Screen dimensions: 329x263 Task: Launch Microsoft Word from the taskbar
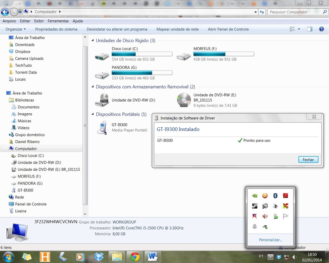(153, 257)
